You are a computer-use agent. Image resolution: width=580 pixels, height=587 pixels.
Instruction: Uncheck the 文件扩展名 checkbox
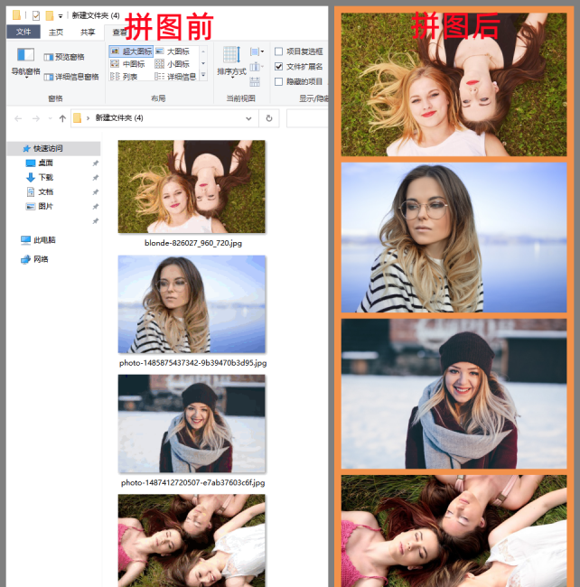pyautogui.click(x=278, y=67)
